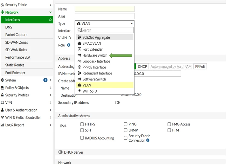The image size is (227, 167).
Task: Check the FTM checkbox
Action: pyautogui.click(x=169, y=130)
